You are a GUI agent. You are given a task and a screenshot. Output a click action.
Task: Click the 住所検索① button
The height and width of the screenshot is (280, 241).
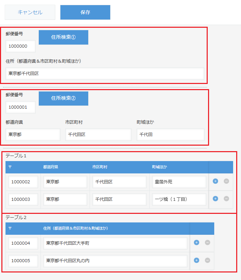63,37
